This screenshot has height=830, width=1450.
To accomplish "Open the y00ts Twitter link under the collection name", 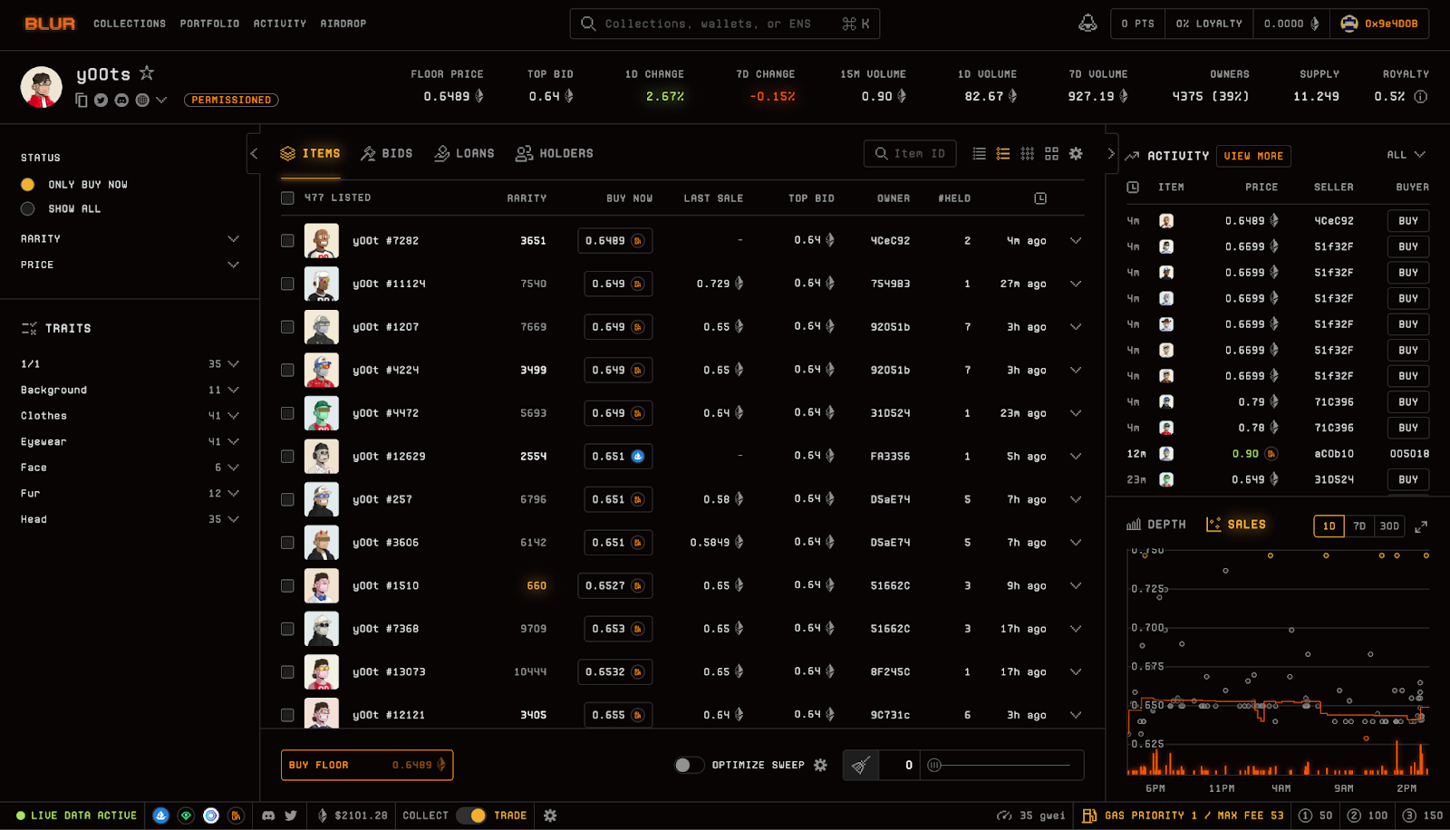I will pyautogui.click(x=101, y=100).
